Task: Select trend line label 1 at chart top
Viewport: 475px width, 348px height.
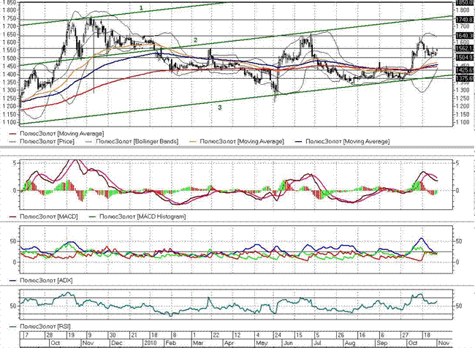Action: [x=142, y=7]
